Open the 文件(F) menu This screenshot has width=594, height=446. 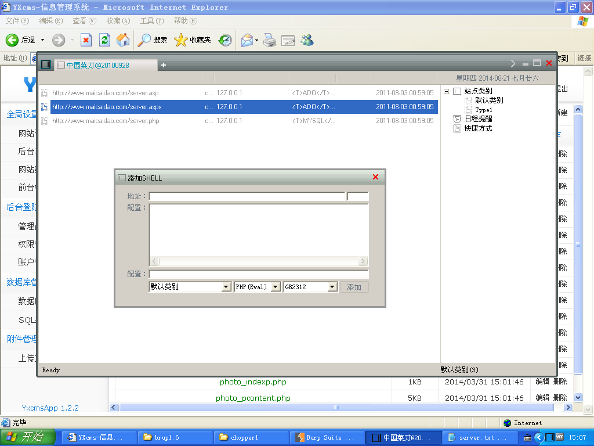17,21
